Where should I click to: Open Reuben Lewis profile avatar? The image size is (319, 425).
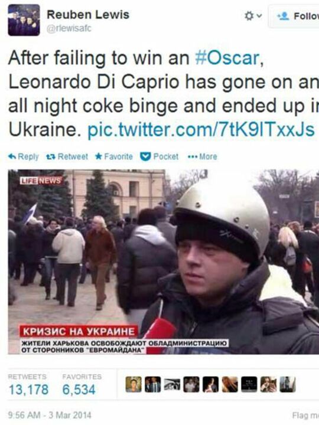tap(24, 20)
